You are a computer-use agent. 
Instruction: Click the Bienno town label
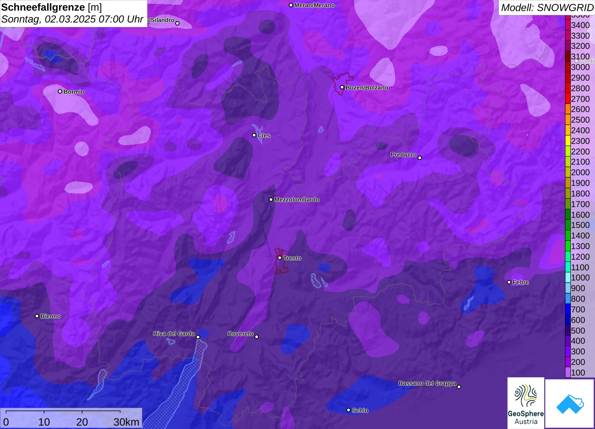(50, 316)
